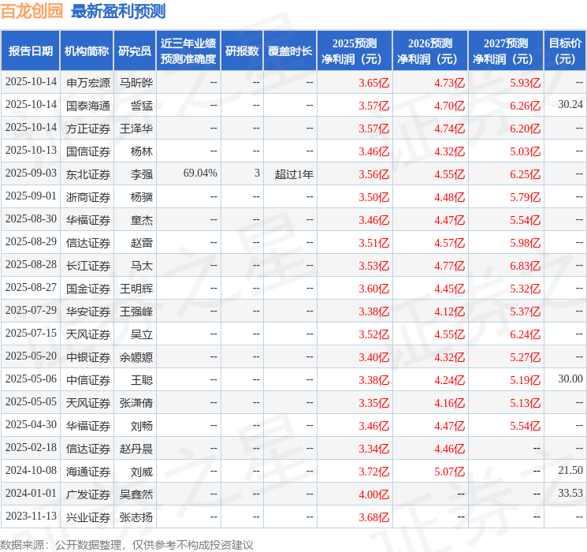
Task: Open analyst 李强 in 东北证券 row
Action: pyautogui.click(x=142, y=174)
